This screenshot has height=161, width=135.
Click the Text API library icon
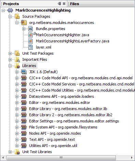24,139
